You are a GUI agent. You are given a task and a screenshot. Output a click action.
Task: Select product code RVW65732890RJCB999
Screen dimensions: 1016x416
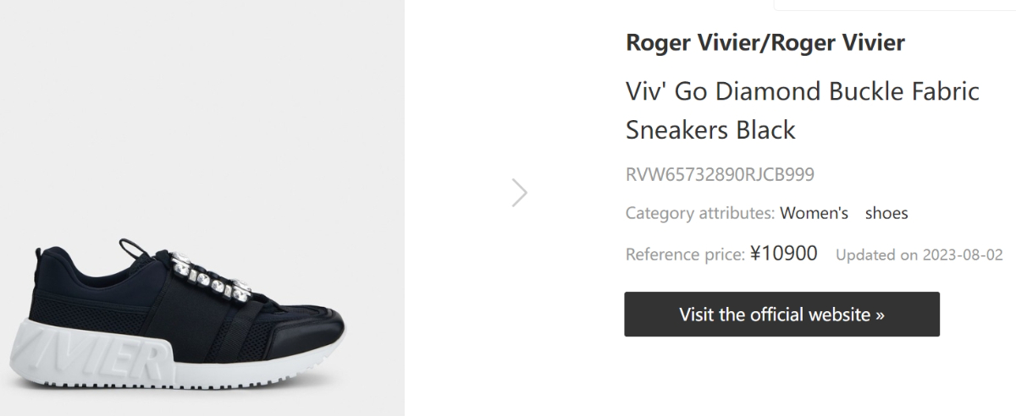tap(720, 175)
